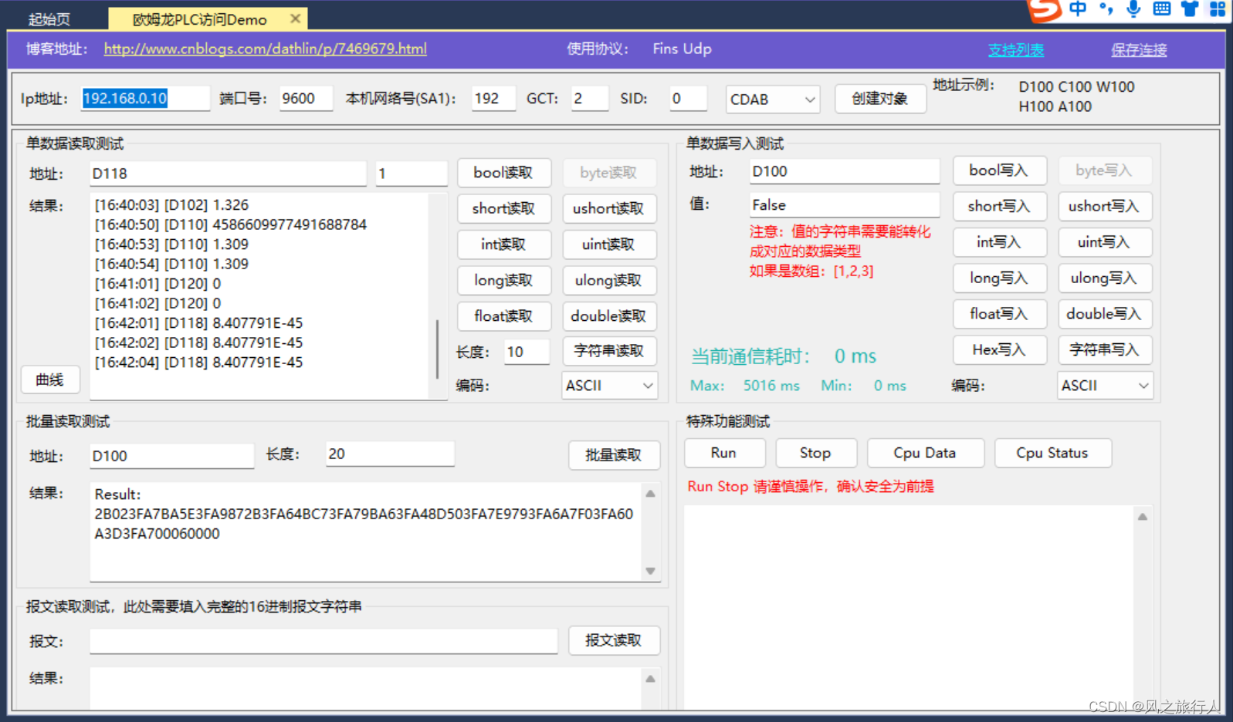The width and height of the screenshot is (1233, 722).
Task: Click the SID input field
Action: [688, 99]
